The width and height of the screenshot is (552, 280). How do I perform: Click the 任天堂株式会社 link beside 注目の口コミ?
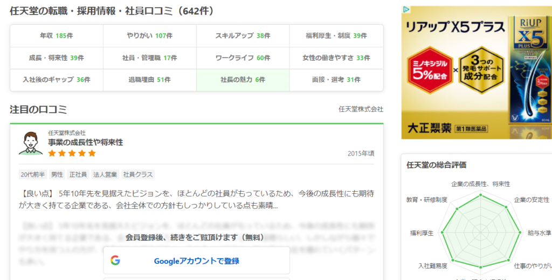(361, 109)
